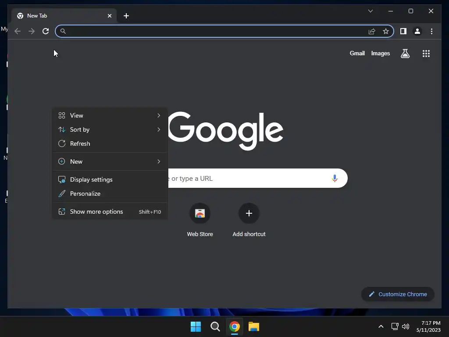
Task: Click the Chrome back navigation arrow
Action: coord(18,31)
